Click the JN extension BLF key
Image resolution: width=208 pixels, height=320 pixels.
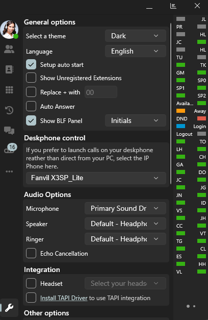[191, 195]
